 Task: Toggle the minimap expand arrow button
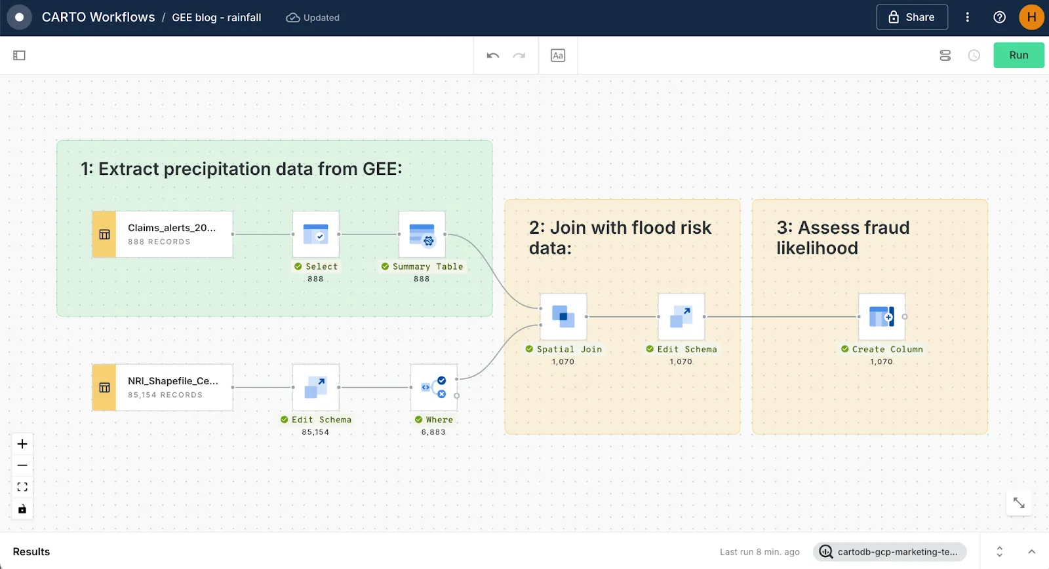click(1019, 503)
